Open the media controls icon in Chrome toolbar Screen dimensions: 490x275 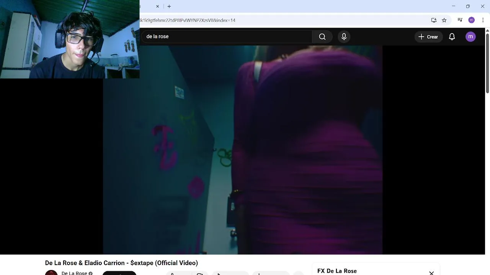pyautogui.click(x=460, y=20)
